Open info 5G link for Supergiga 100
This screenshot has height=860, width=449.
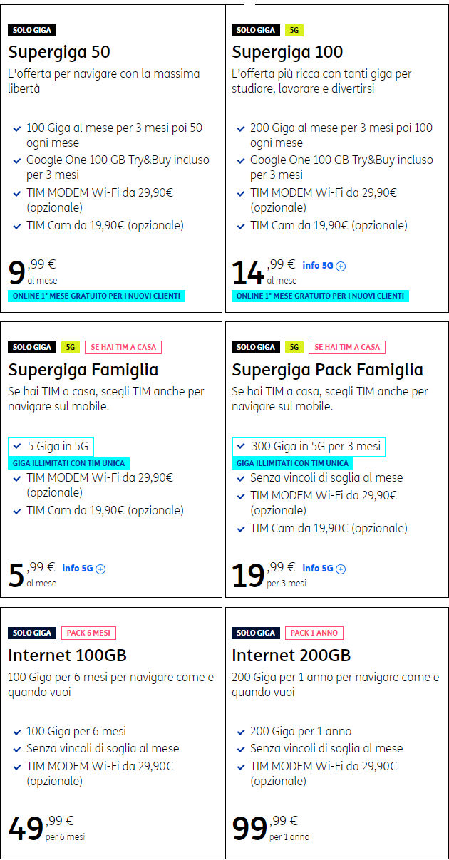coord(318,266)
